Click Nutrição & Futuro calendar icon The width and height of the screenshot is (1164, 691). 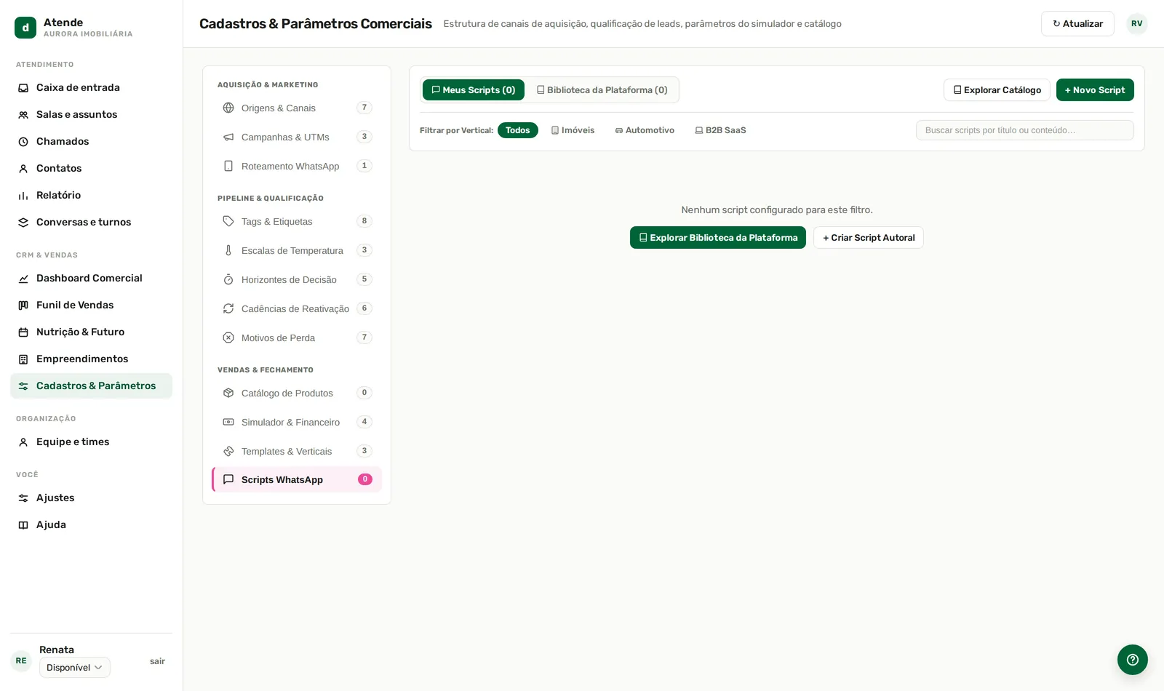[23, 332]
